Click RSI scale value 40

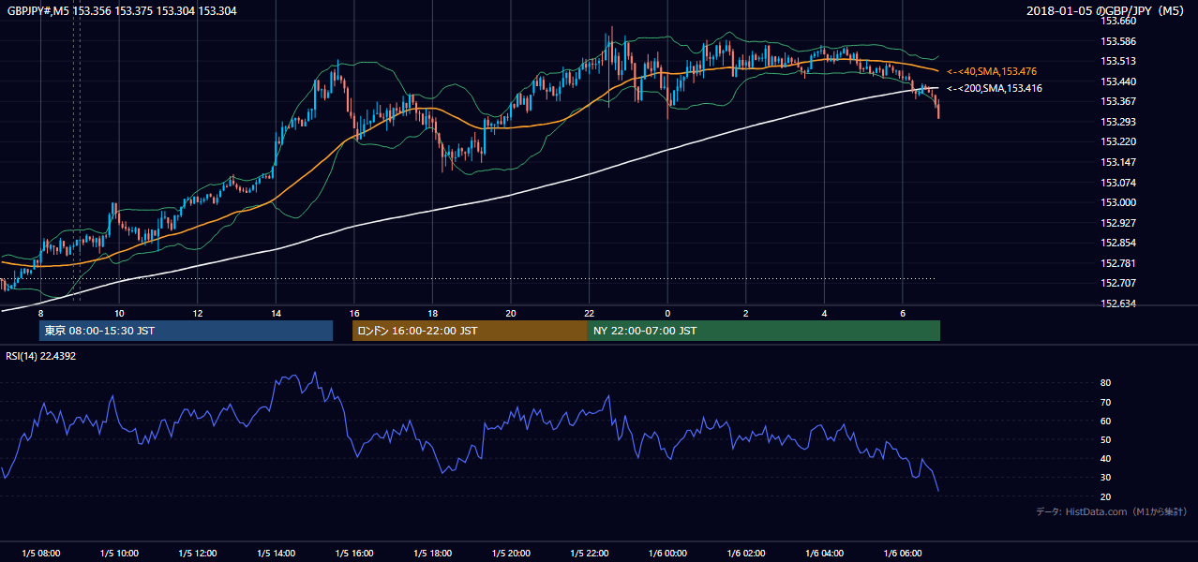[x=1106, y=458]
